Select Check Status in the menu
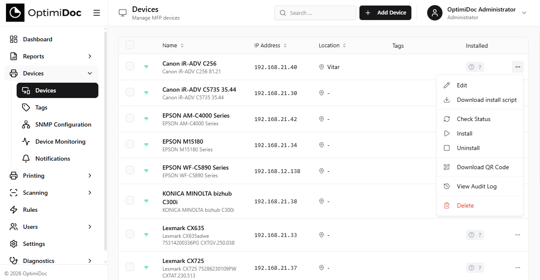Image resolution: width=540 pixels, height=280 pixels. click(x=480, y=119)
